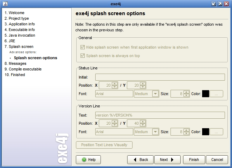Decrease Status Line font size

pos(186,95)
